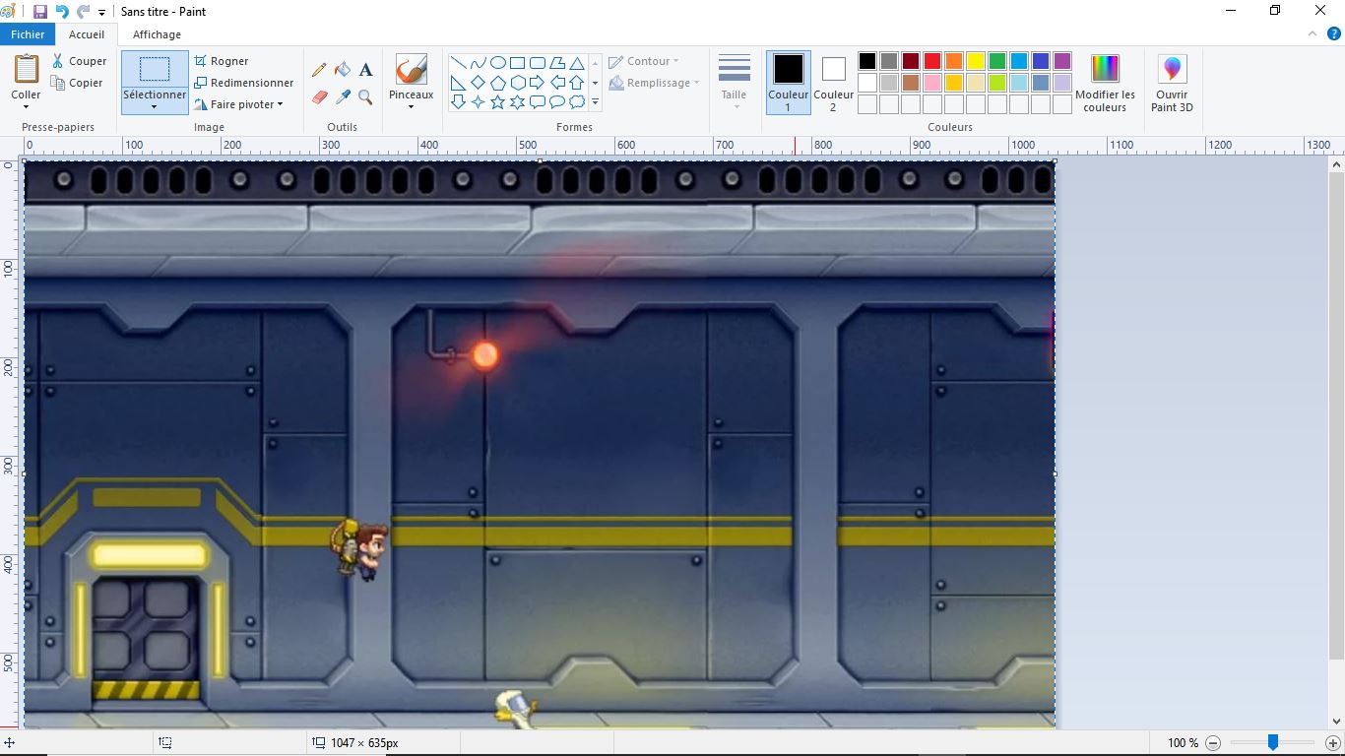
Task: Collapse the ribbon with the chevron
Action: (1313, 34)
